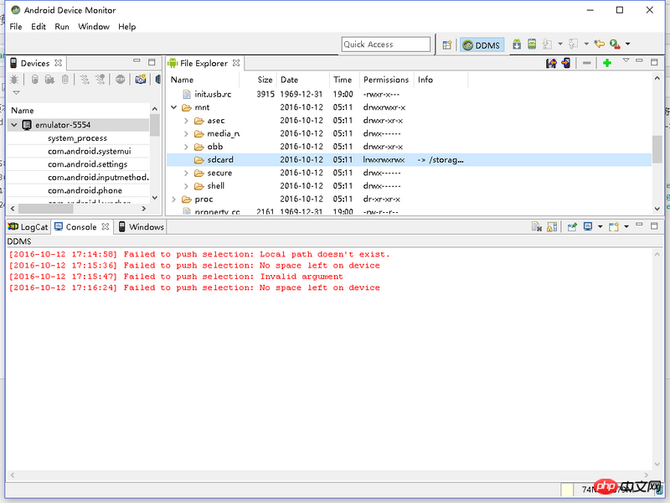
Task: Toggle console scroll lock
Action: tap(553, 227)
